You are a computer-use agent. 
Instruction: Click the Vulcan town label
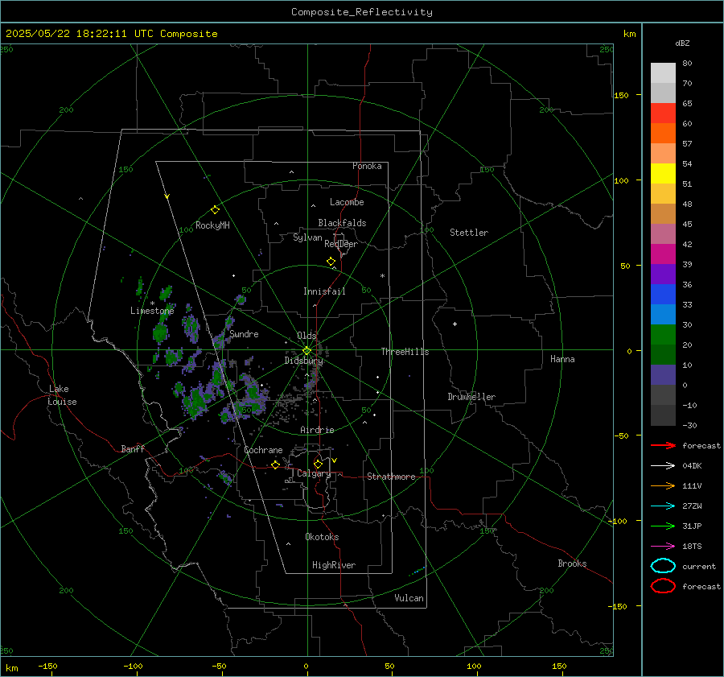[x=409, y=598]
